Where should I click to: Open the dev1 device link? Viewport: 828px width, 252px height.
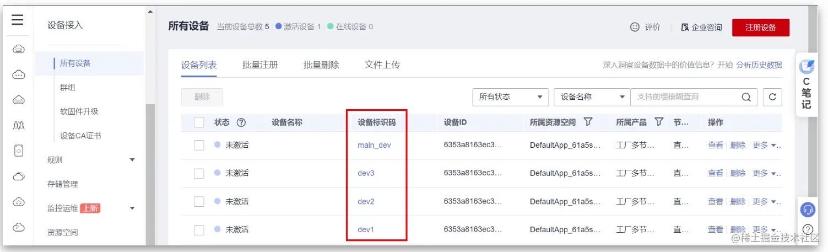[366, 229]
